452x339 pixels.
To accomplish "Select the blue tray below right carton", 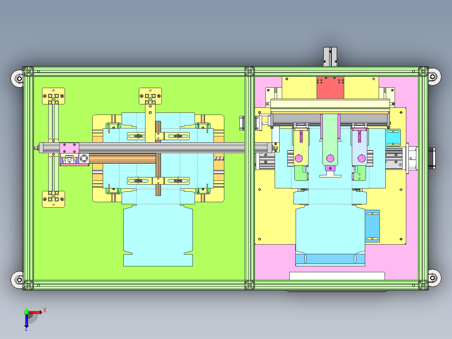I will pos(330,259).
